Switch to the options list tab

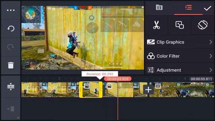click(188, 7)
